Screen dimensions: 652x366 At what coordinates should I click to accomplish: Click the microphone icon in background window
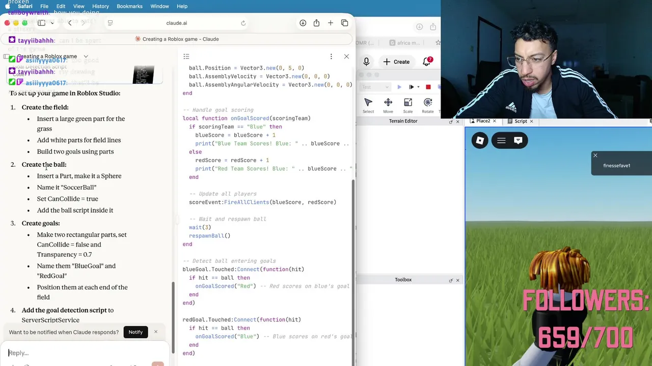[366, 62]
